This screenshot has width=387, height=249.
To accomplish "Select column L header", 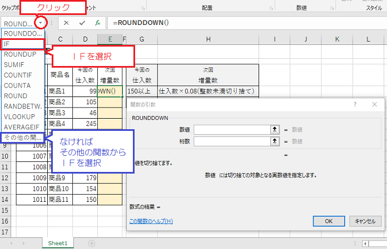I will click(368, 39).
